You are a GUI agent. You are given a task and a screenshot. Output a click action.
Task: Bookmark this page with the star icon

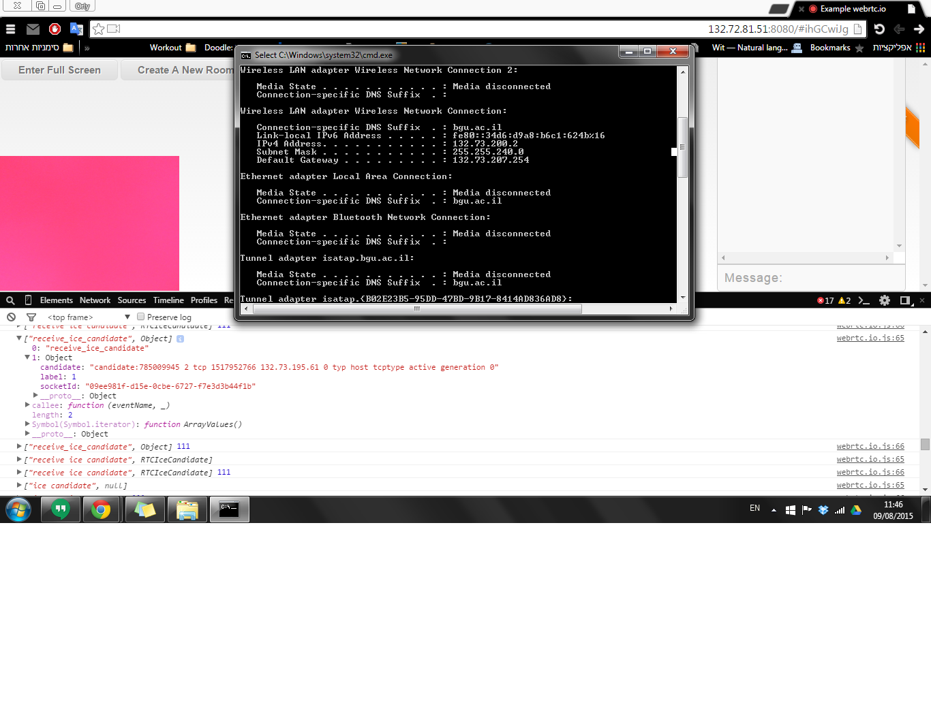99,29
